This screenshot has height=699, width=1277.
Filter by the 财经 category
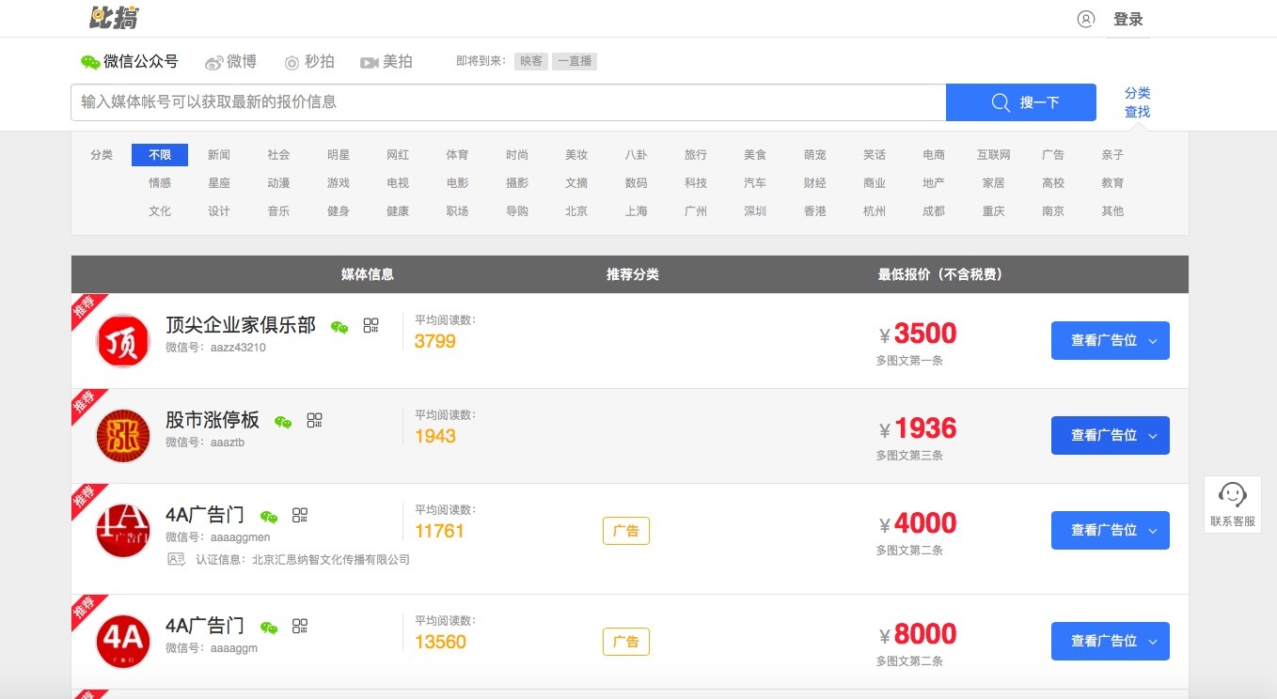coord(815,183)
